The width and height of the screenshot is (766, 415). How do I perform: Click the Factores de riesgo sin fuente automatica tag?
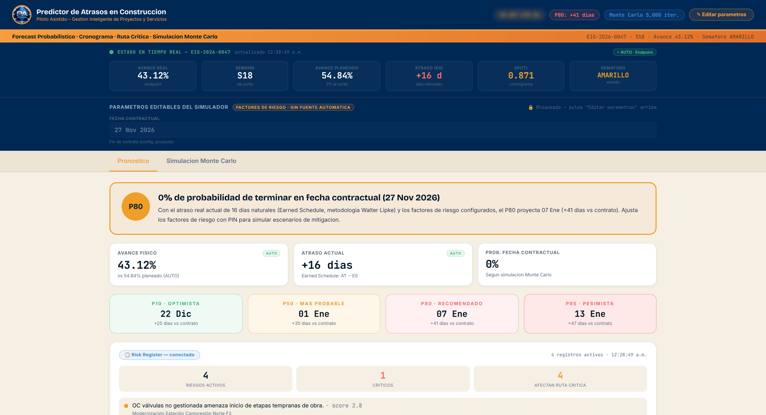point(293,107)
